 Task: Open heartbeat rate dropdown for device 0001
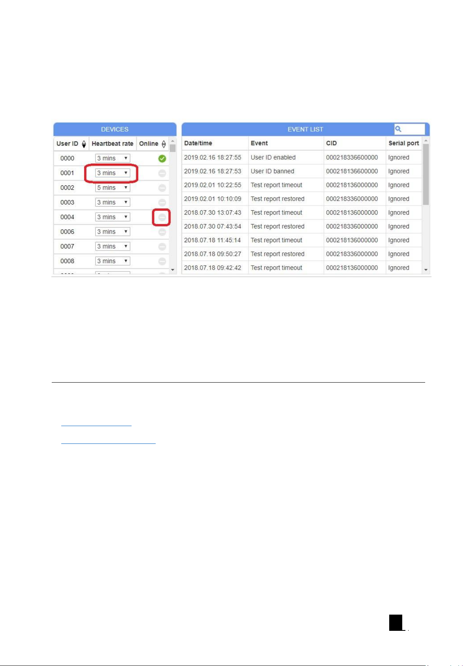point(113,173)
